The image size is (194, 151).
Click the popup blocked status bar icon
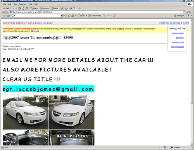coord(165,148)
